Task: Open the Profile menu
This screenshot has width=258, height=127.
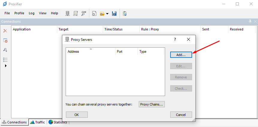Action: 19,13
